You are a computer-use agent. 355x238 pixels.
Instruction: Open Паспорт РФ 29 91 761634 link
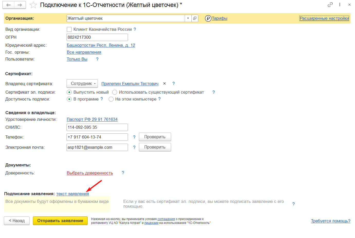coord(92,119)
